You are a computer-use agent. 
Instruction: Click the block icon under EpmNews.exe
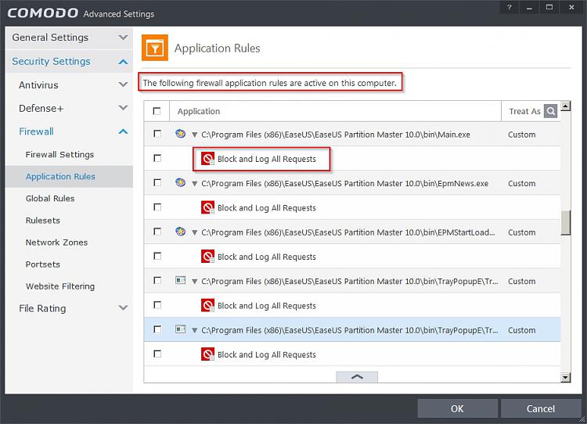207,207
